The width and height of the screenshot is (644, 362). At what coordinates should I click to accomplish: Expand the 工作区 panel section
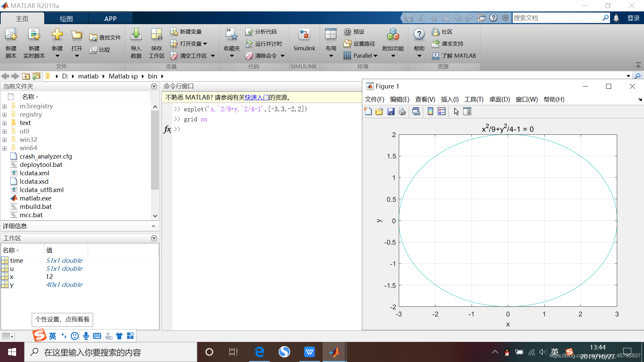tap(154, 238)
